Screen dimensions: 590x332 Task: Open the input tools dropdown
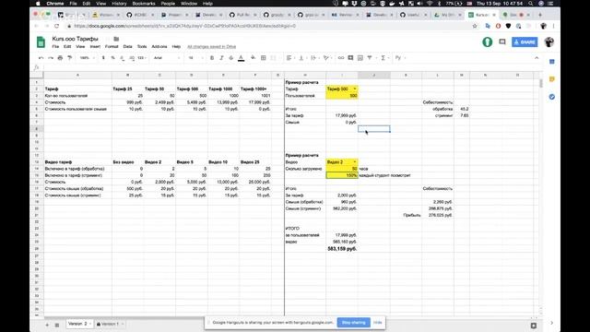pos(399,58)
